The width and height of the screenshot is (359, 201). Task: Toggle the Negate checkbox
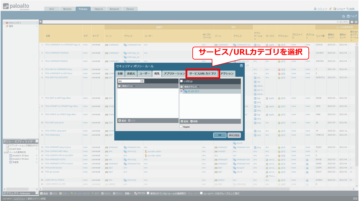[x=181, y=127]
